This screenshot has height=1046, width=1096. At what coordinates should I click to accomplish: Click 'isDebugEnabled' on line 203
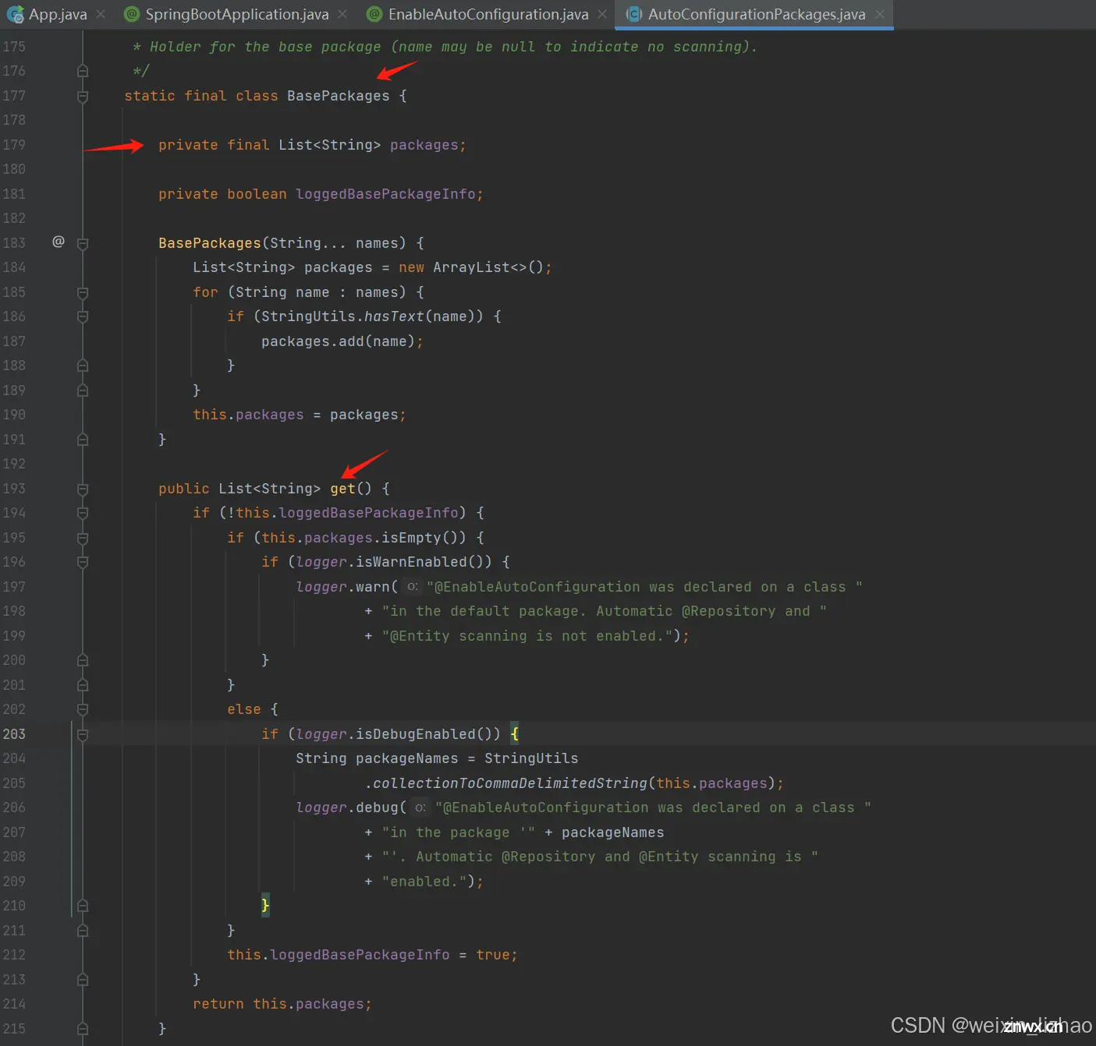(416, 734)
